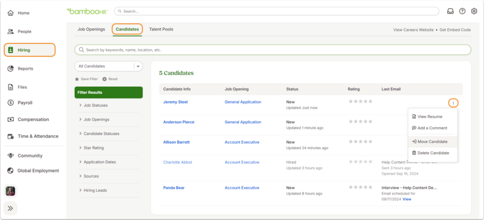Open Allison Barrett candidate profile

click(x=176, y=143)
